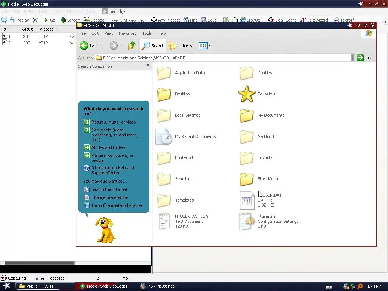Open the Explorer Tools menu

click(147, 33)
